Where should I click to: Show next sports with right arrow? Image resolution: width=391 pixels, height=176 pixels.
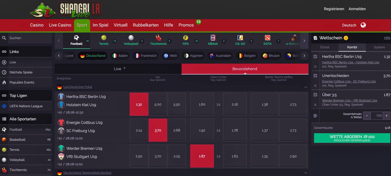point(304,41)
